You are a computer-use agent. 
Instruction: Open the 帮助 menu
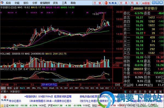pyautogui.click(x=73, y=3)
